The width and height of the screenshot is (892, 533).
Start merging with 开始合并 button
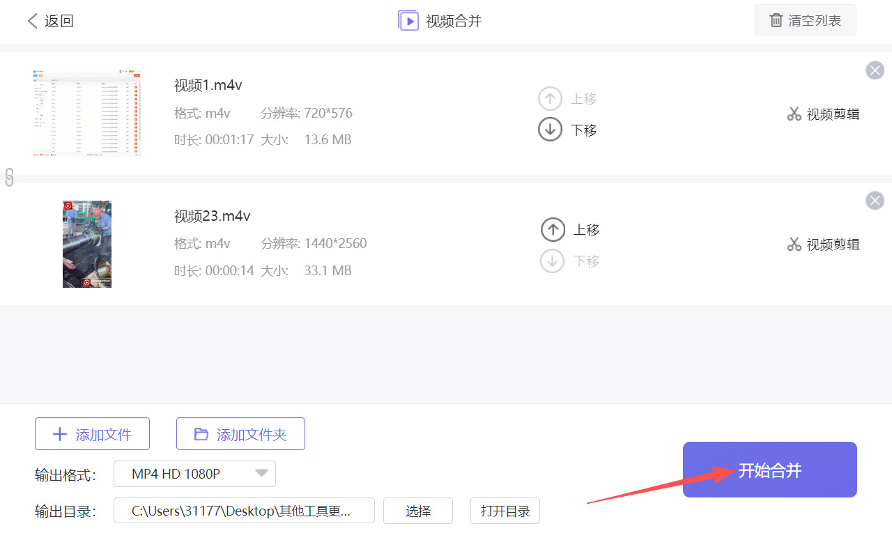pos(769,470)
